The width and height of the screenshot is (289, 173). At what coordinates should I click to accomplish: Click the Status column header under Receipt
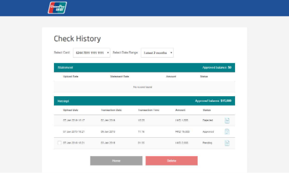coord(207,110)
